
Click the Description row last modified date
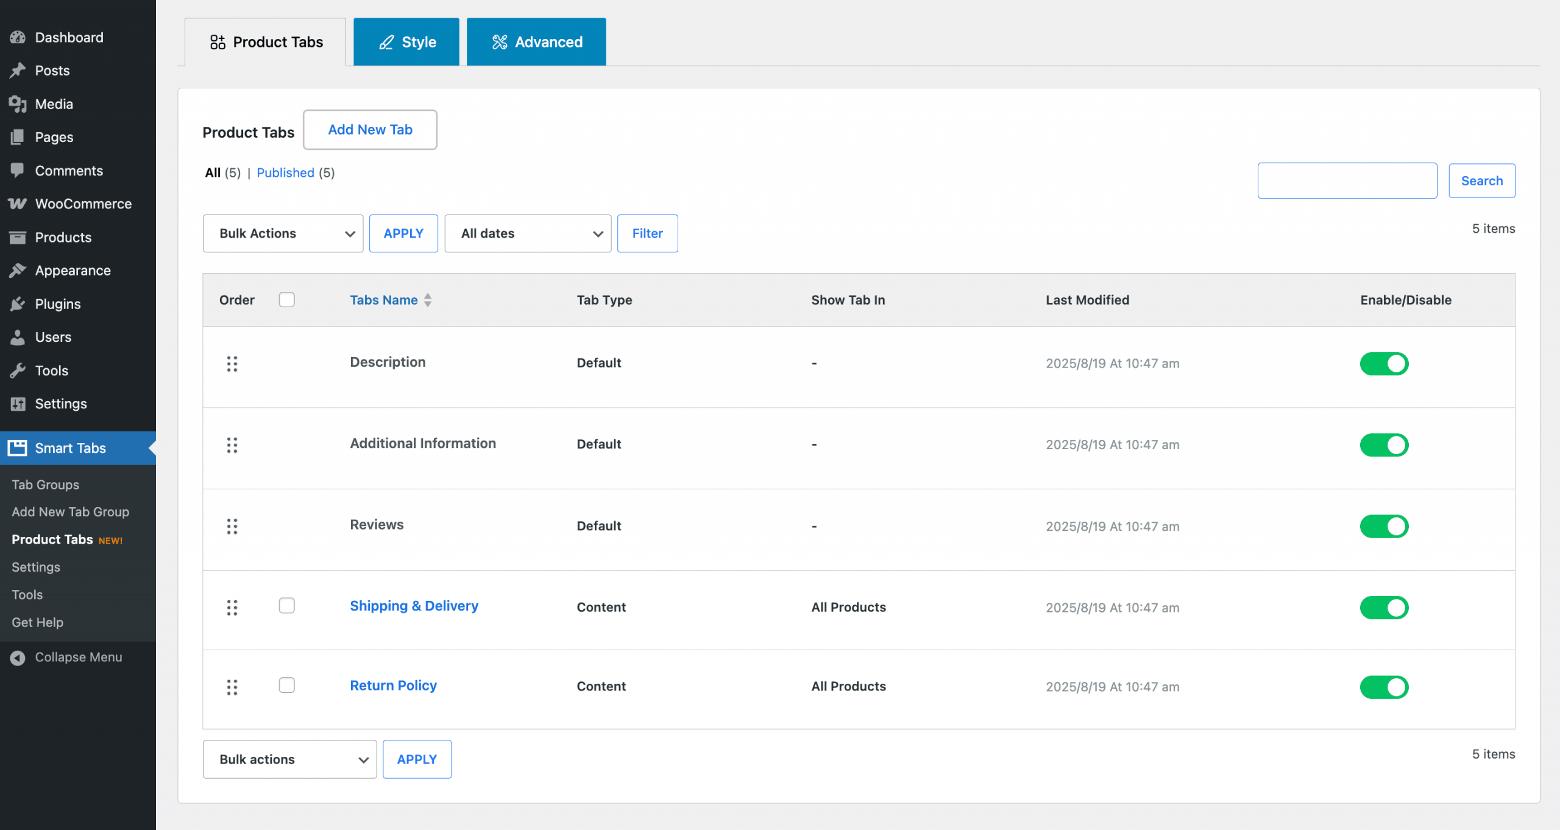(x=1113, y=364)
